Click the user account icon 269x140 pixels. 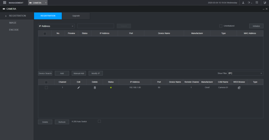243,3
